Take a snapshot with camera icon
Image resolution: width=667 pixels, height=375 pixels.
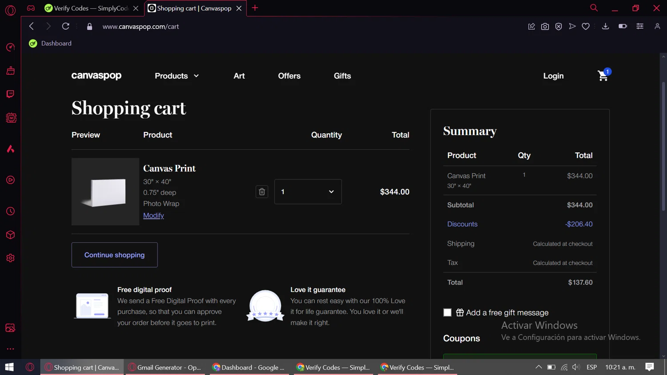(x=545, y=27)
